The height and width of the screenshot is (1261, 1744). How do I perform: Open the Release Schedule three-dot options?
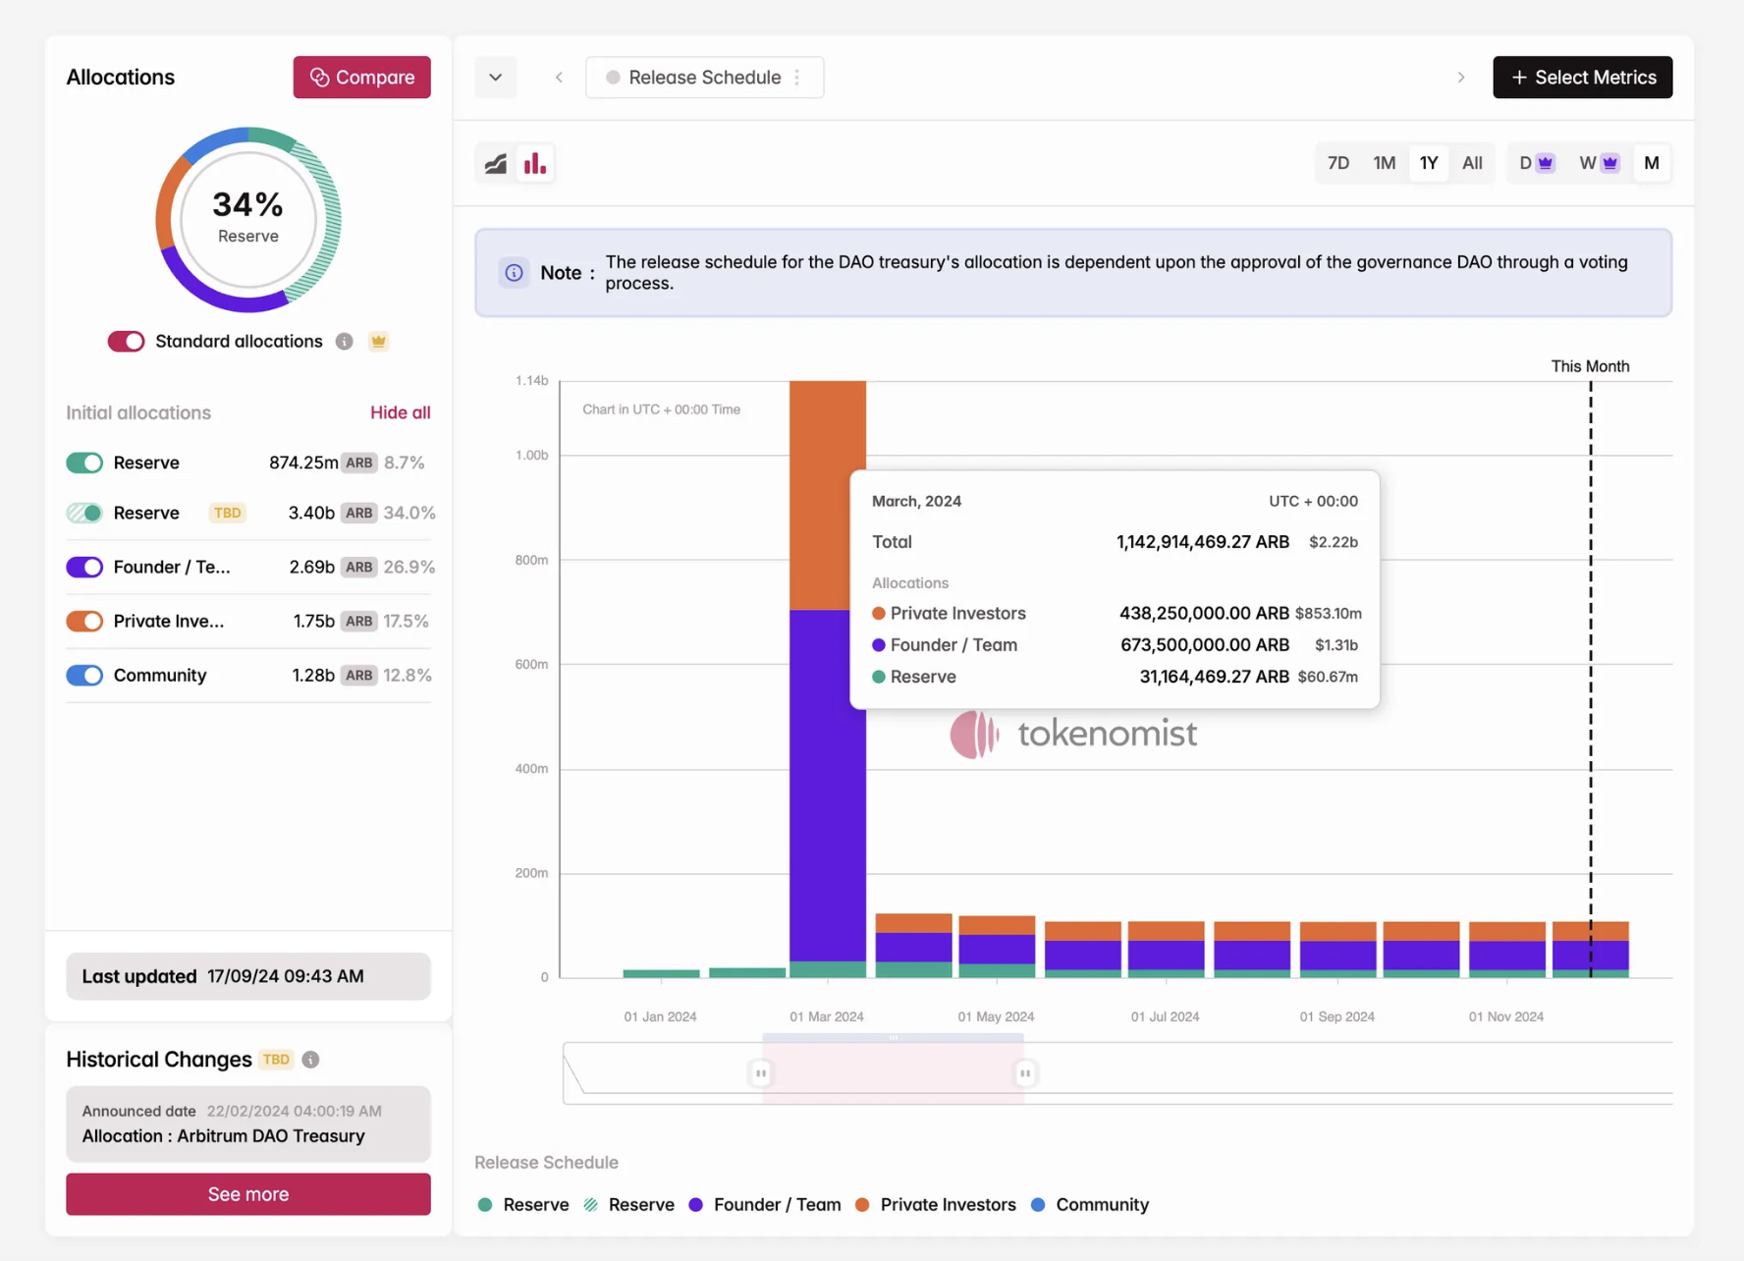[797, 78]
